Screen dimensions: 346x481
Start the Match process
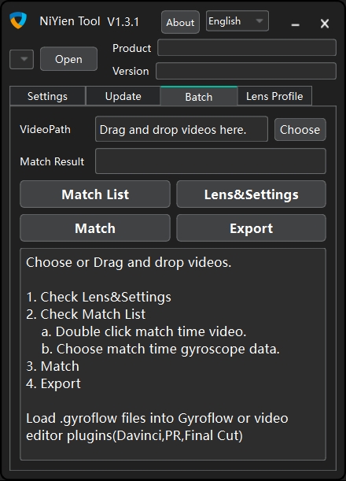tap(95, 228)
